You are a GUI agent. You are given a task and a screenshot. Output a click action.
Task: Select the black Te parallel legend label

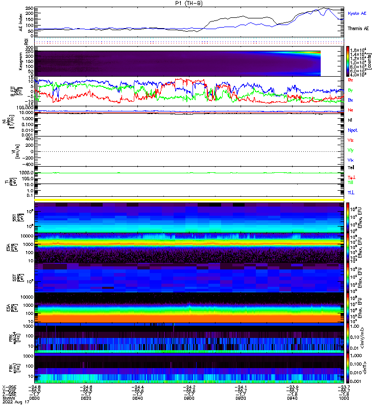(351, 168)
